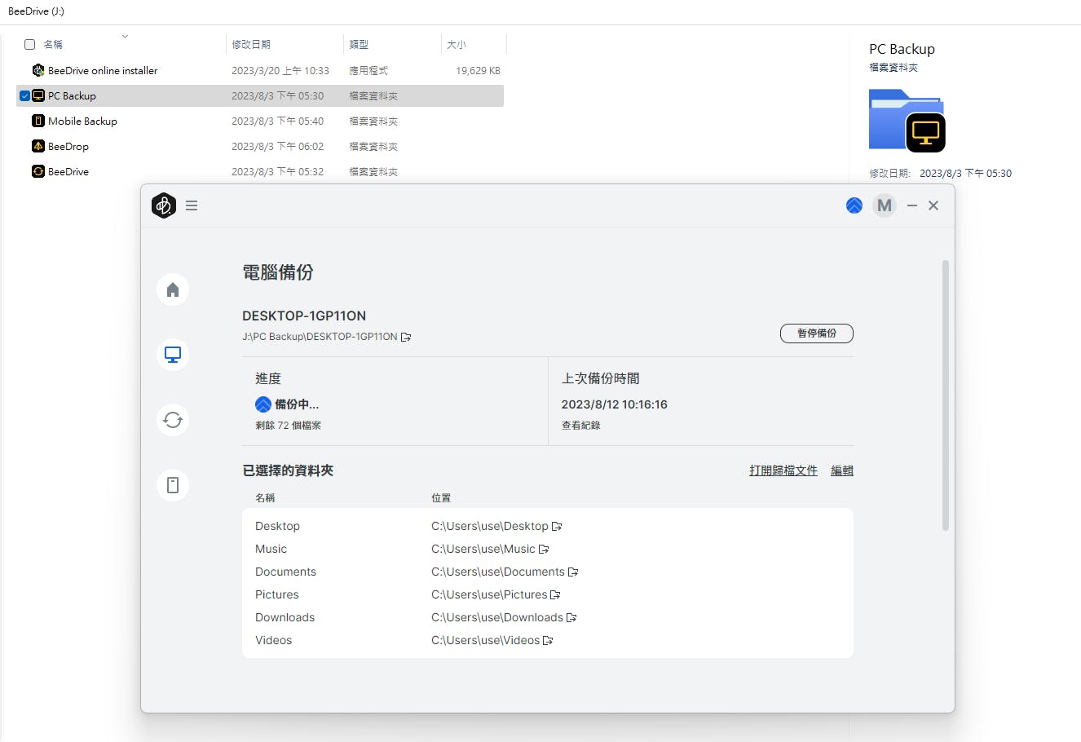Select BeeDrive online installer file name
This screenshot has width=1081, height=742.
103,70
